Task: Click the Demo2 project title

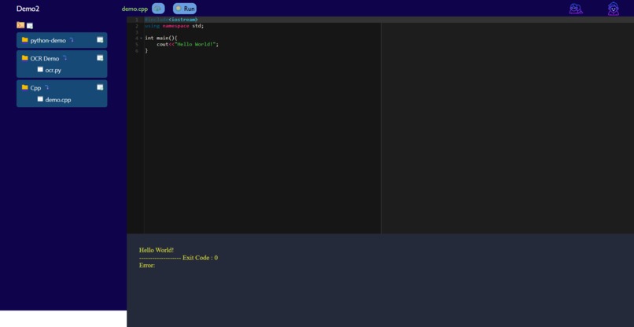Action: tap(28, 9)
